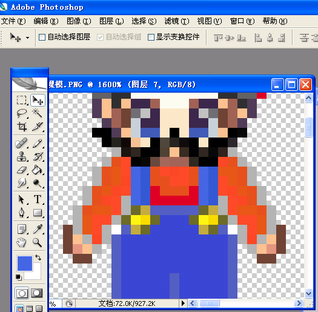Select the History Brush tool
Image resolution: width=318 pixels, height=312 pixels.
click(x=38, y=156)
